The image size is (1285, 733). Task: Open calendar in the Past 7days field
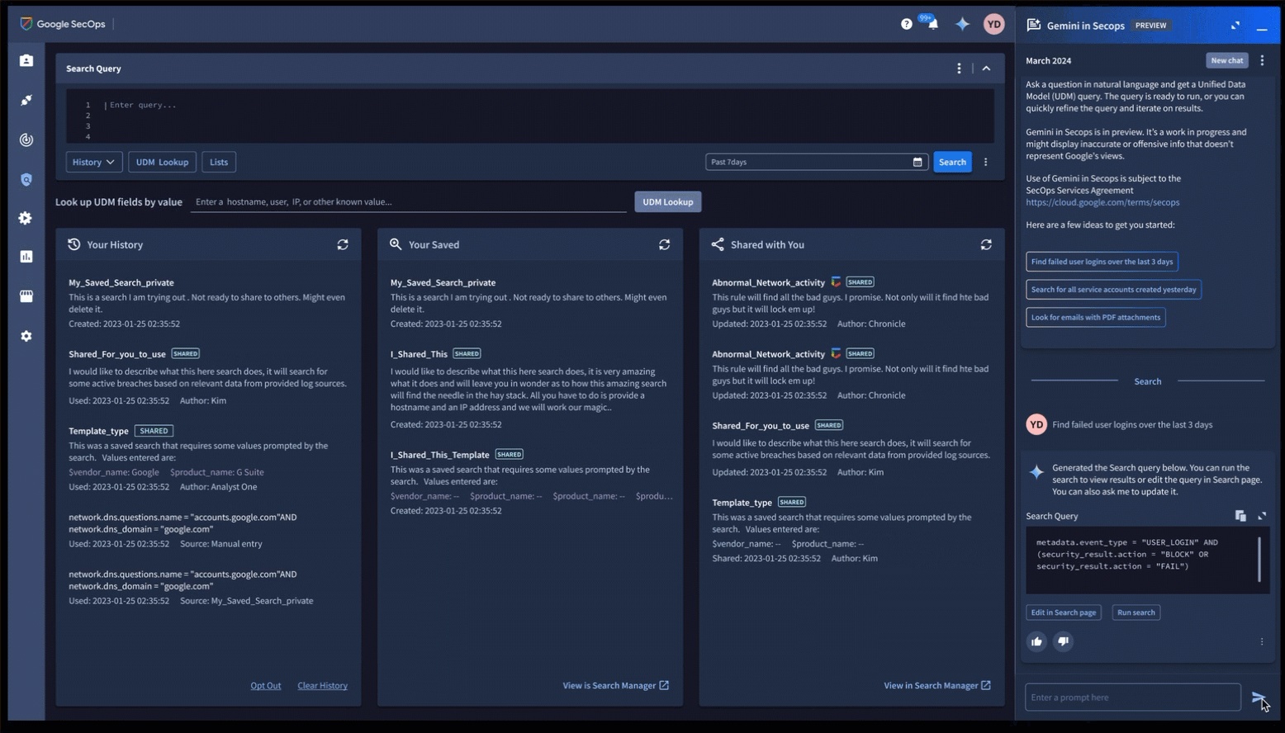coord(918,162)
